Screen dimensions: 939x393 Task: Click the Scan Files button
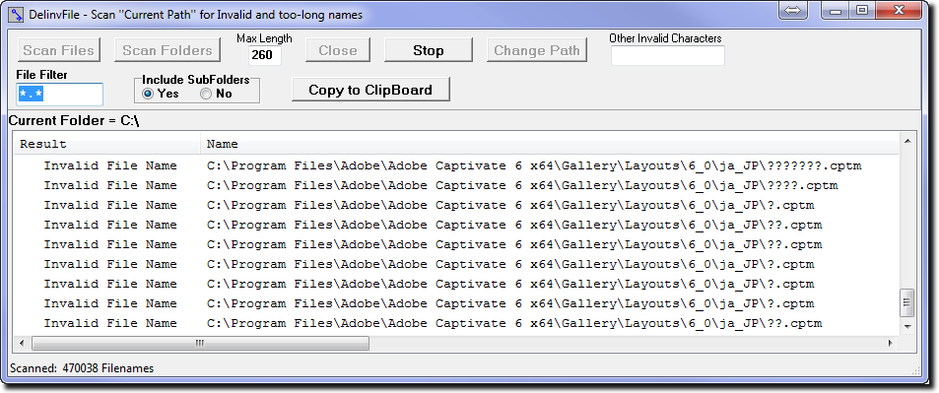click(x=59, y=50)
